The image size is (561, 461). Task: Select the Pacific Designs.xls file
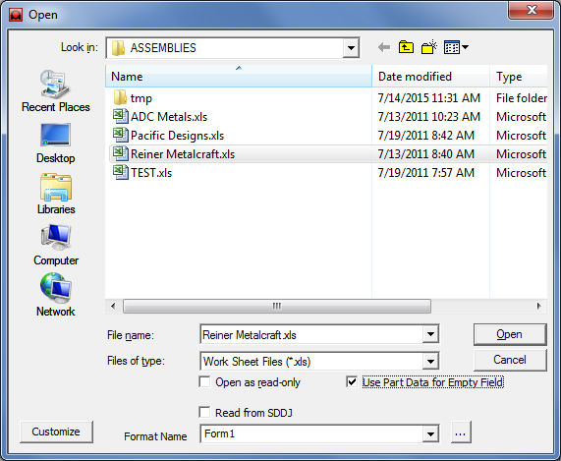pos(178,136)
